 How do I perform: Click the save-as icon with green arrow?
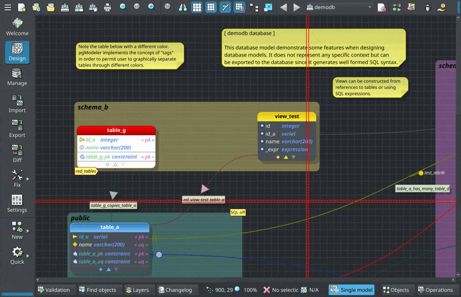(x=79, y=7)
